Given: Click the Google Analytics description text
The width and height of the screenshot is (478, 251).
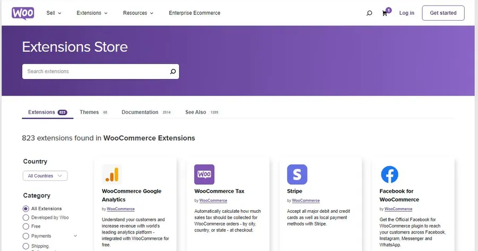Looking at the screenshot, I should (x=135, y=232).
